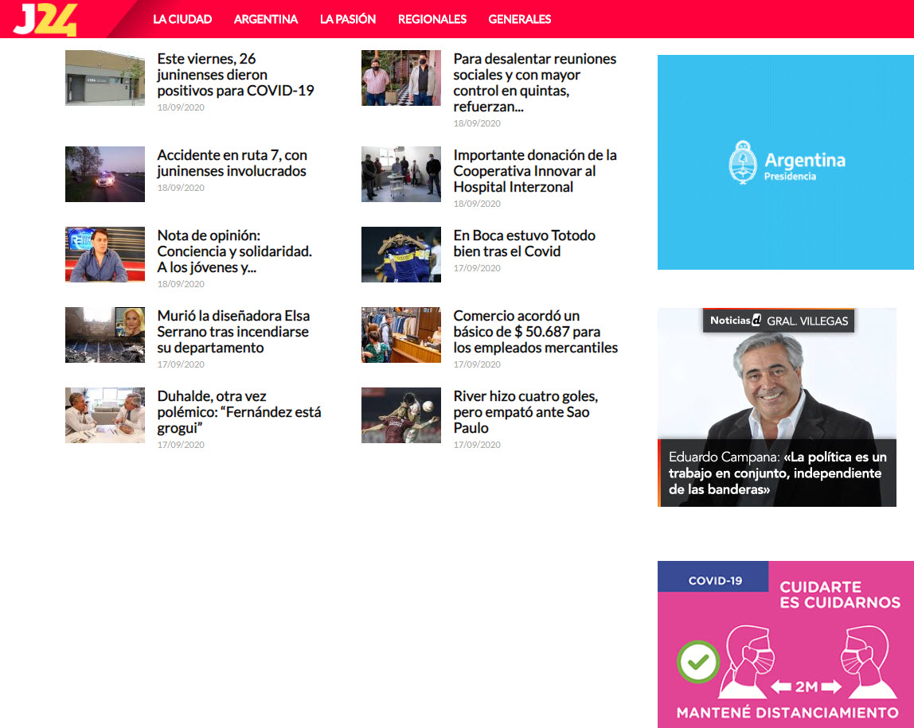Screen dimensions: 914x728
Task: Go to the ARGENTINA section
Action: [266, 19]
